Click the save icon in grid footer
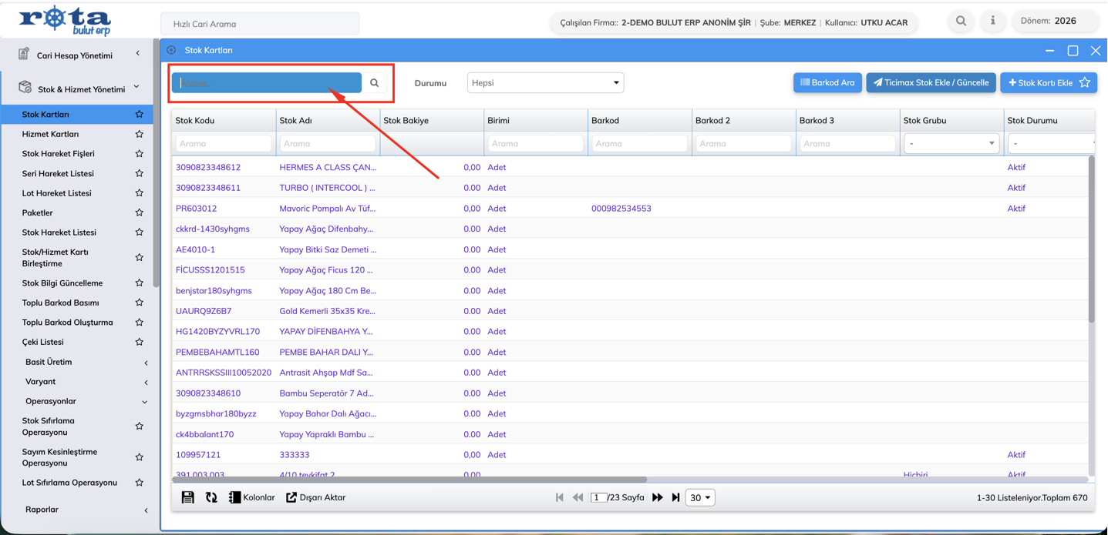 [187, 497]
